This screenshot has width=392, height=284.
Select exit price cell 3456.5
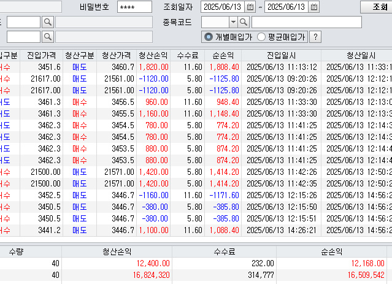[116, 102]
